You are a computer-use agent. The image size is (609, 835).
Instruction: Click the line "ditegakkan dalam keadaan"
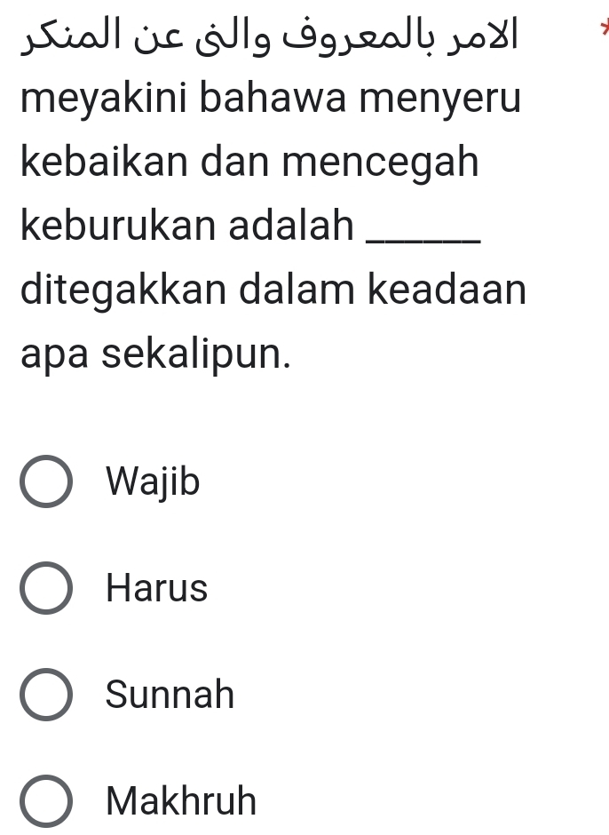click(x=272, y=290)
